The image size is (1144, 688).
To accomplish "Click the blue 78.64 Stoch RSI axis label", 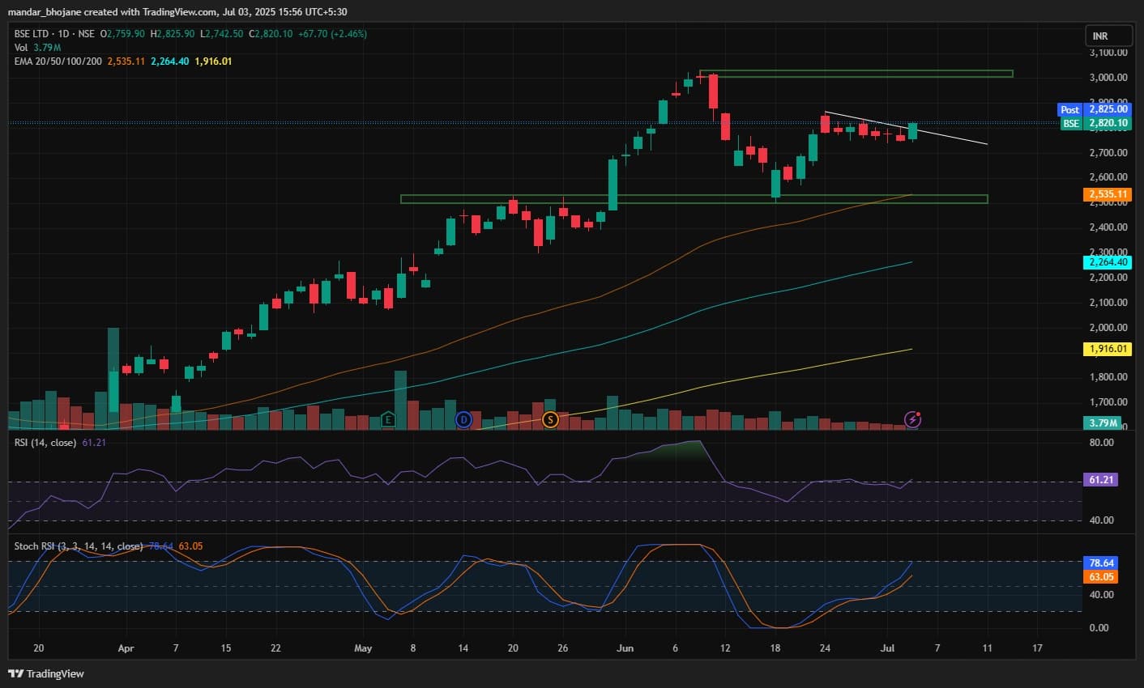I will click(1100, 563).
